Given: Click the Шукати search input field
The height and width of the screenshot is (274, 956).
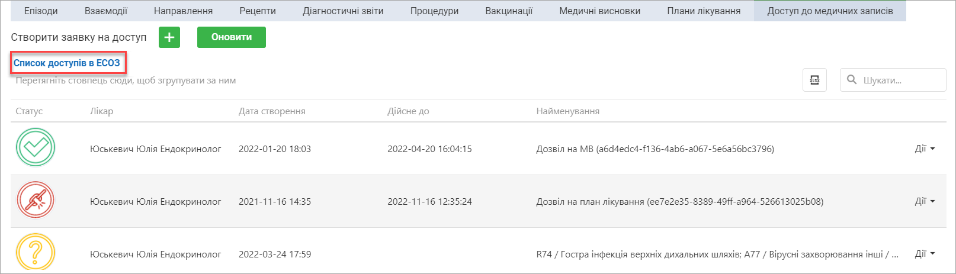Looking at the screenshot, I should point(893,80).
